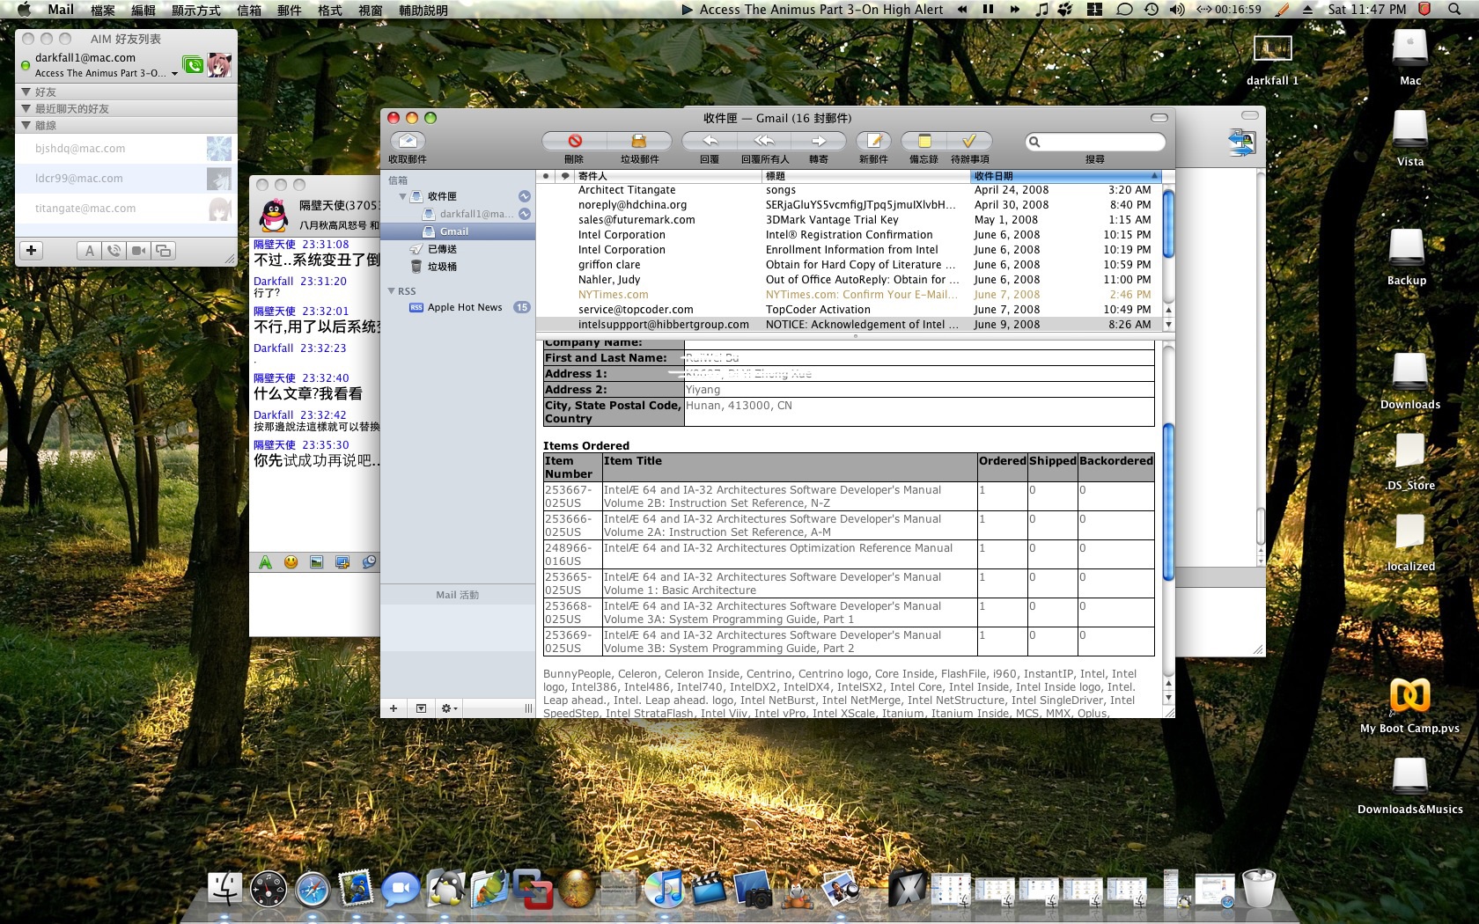This screenshot has width=1479, height=924.
Task: Toggle Mail activity pane button at sidebar bottom
Action: pos(421,708)
